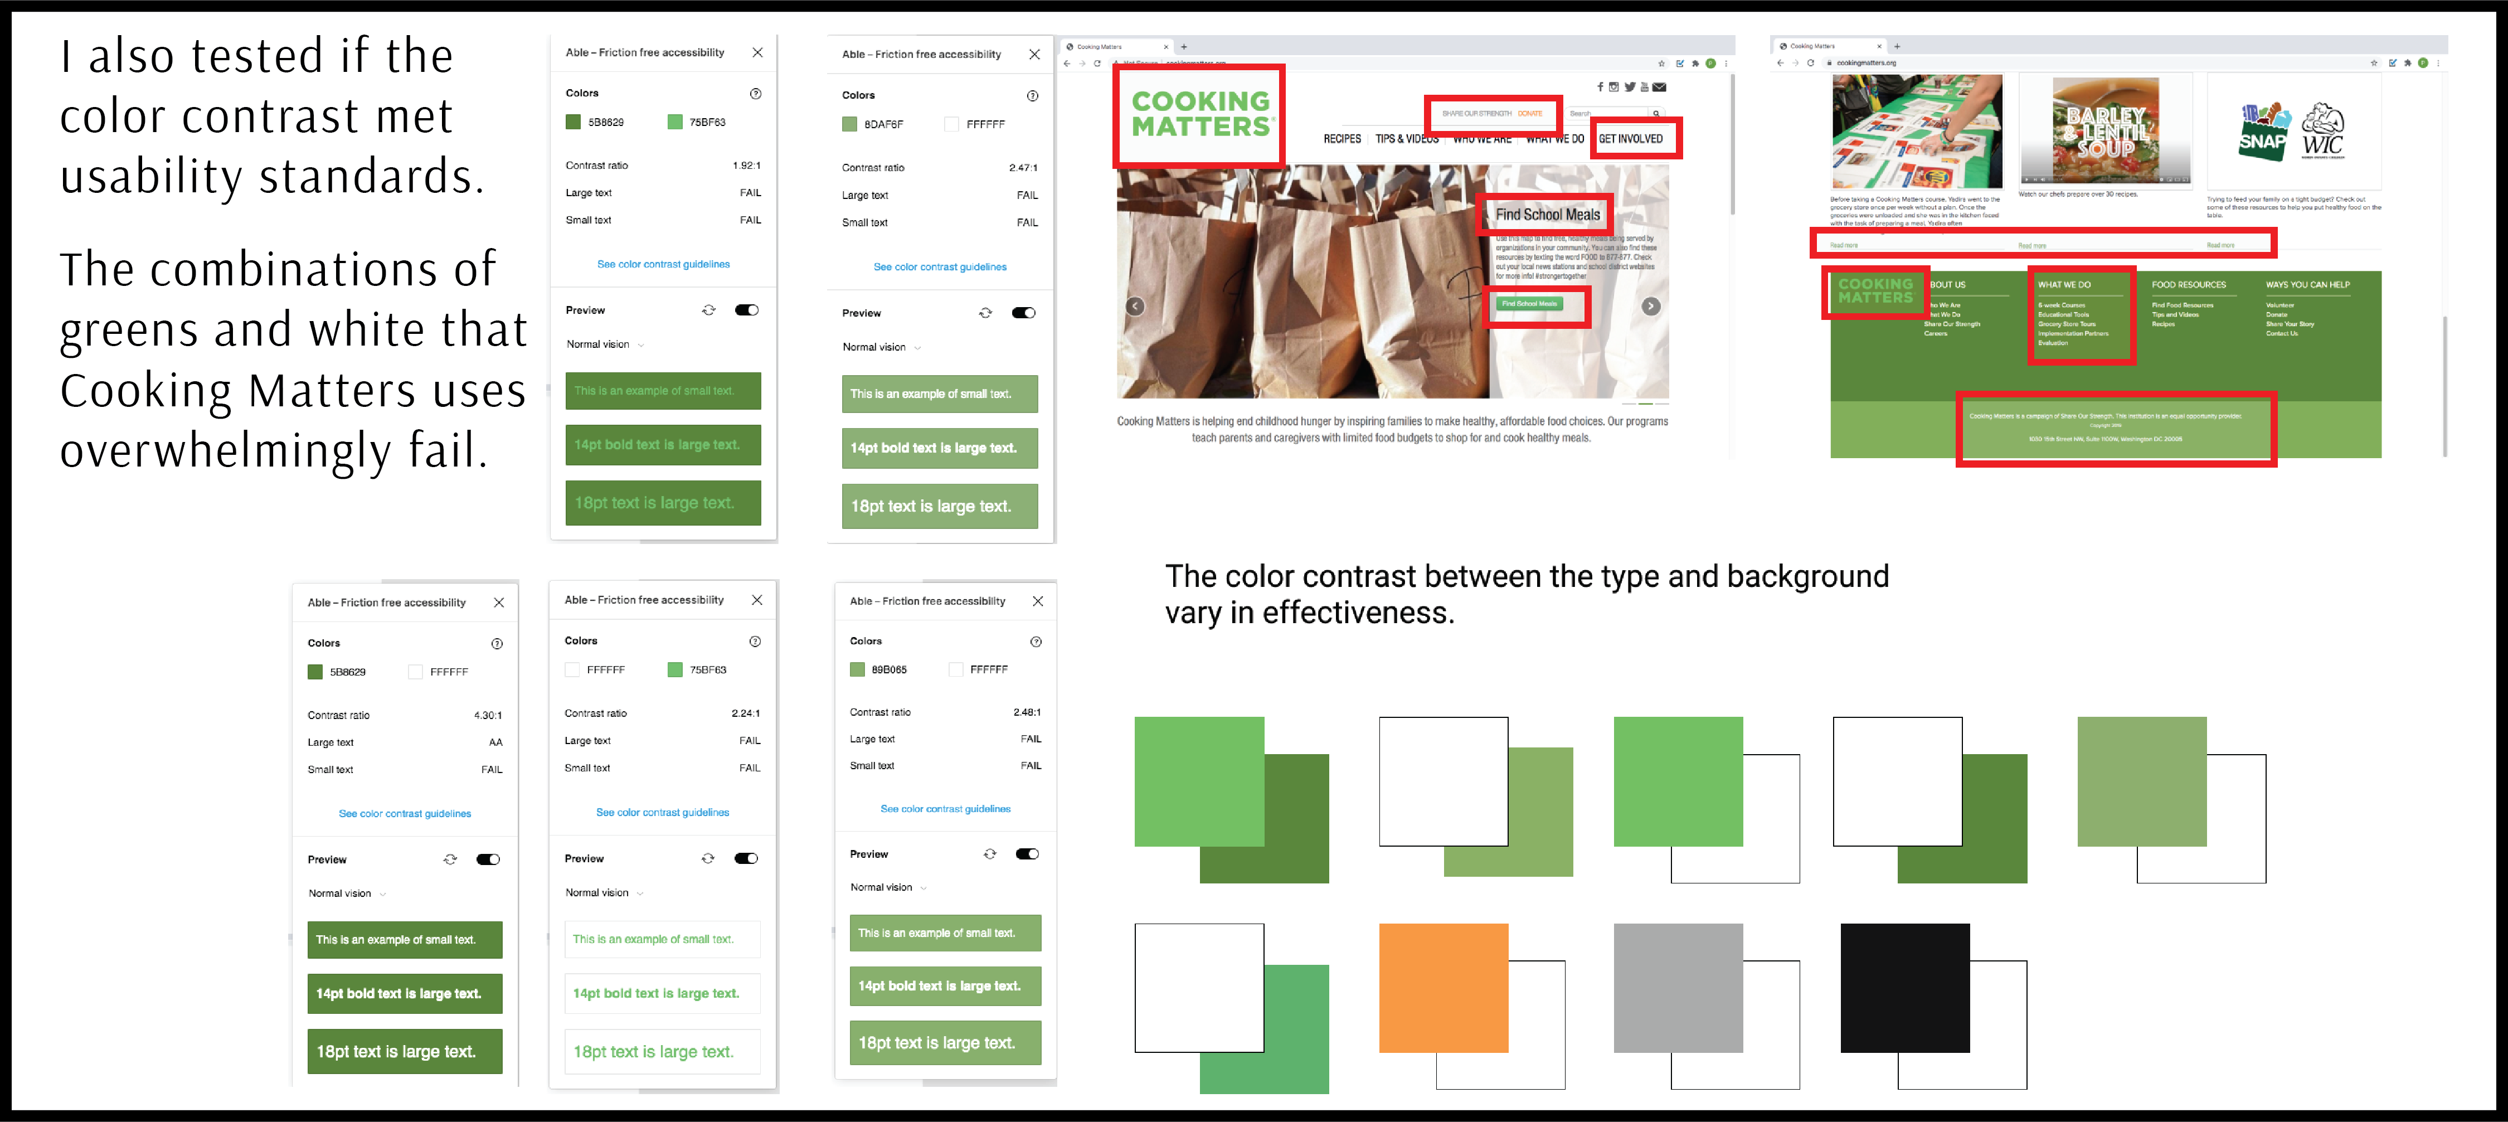Open the RECIPES navigation item

[x=1342, y=139]
